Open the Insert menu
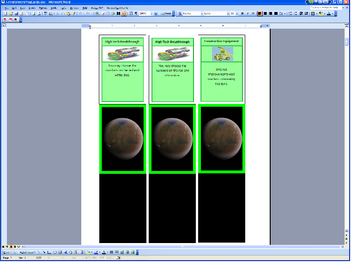The width and height of the screenshot is (351, 262). (x=32, y=8)
